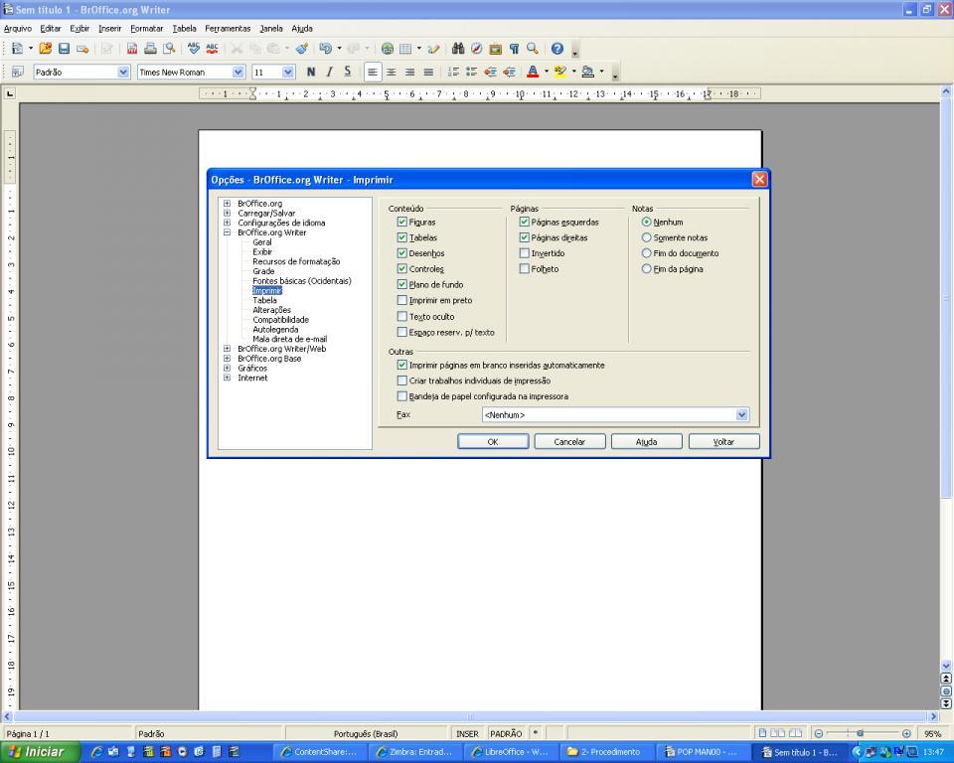This screenshot has width=954, height=763.
Task: Insert hyperlink icon
Action: 388,49
